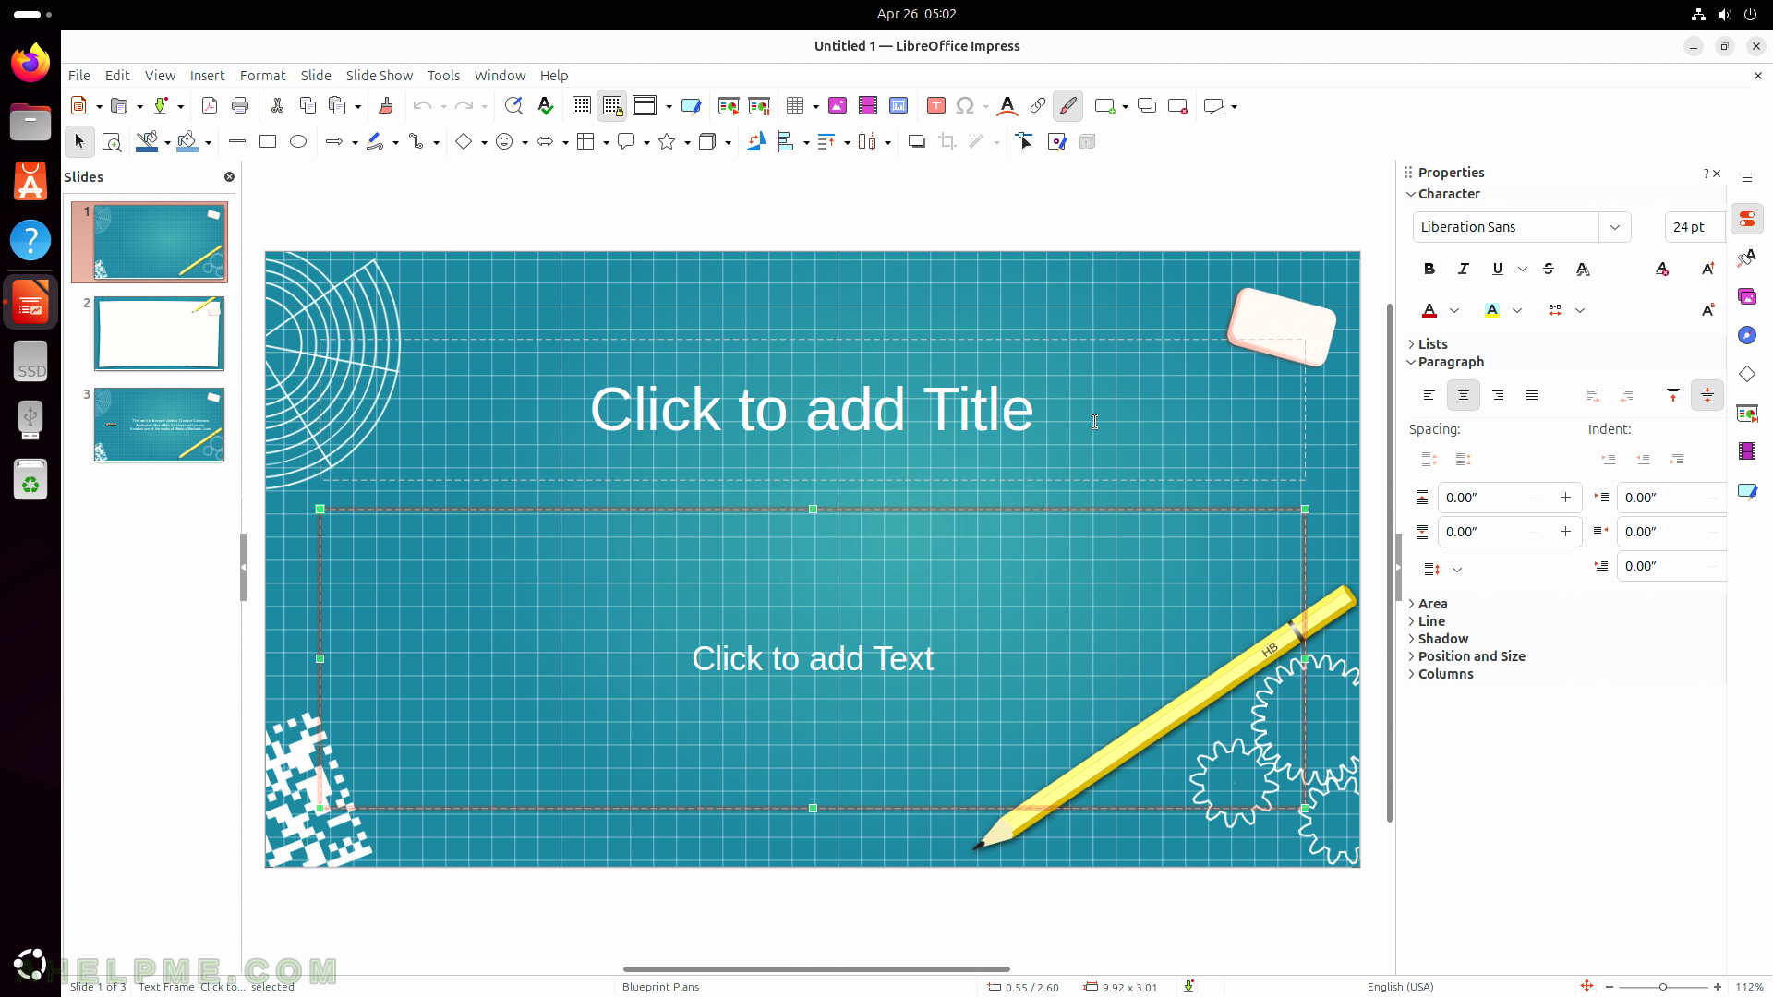Click the font size 24 pt field
Image resolution: width=1773 pixels, height=997 pixels.
coord(1694,227)
